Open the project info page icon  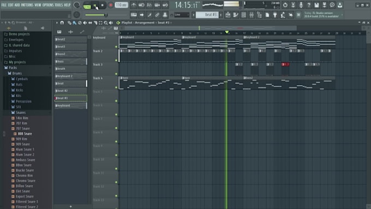coord(267,15)
